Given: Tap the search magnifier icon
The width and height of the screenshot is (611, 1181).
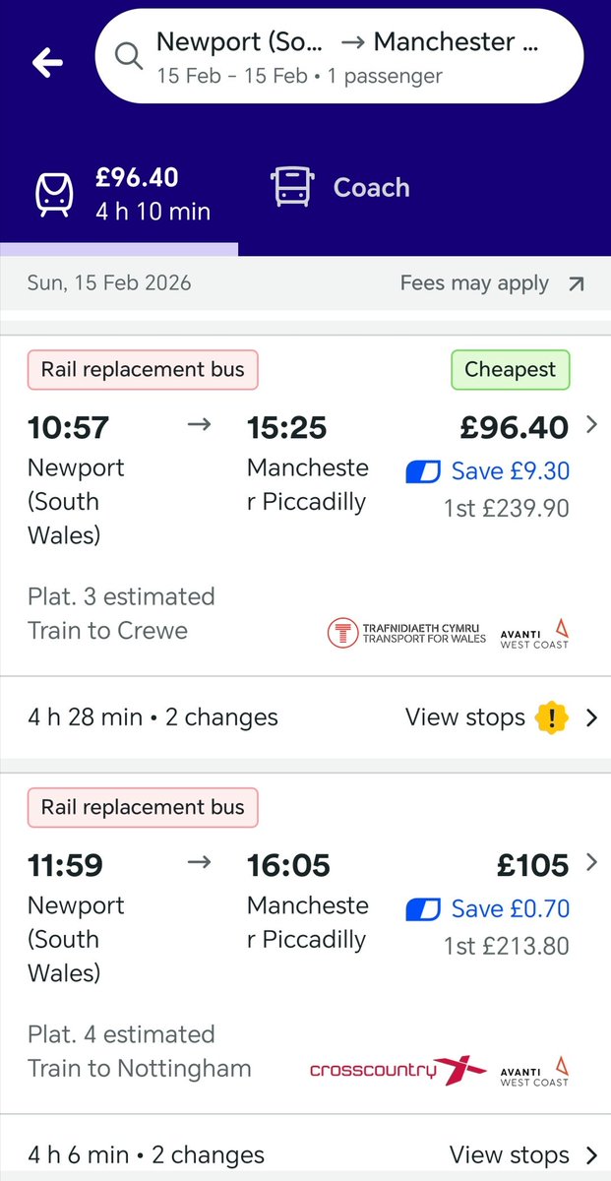Looking at the screenshot, I should click(x=129, y=57).
